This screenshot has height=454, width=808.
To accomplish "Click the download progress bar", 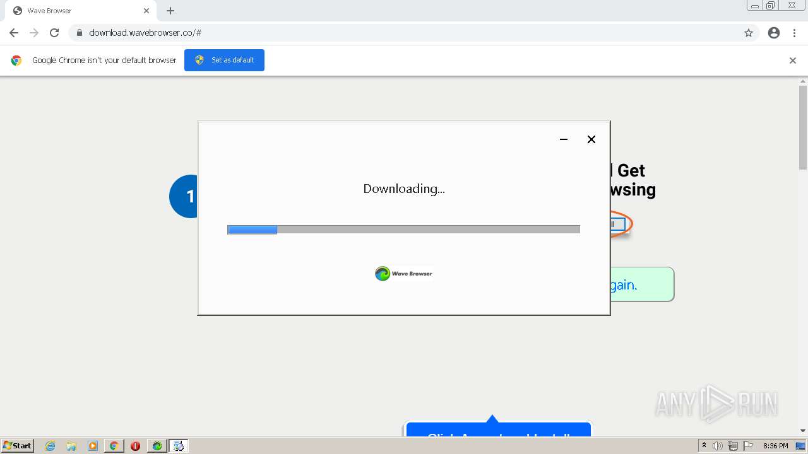I will click(x=403, y=230).
